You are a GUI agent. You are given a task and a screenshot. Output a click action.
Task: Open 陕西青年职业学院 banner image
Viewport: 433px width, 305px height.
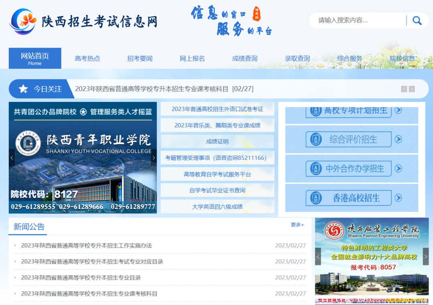click(83, 168)
